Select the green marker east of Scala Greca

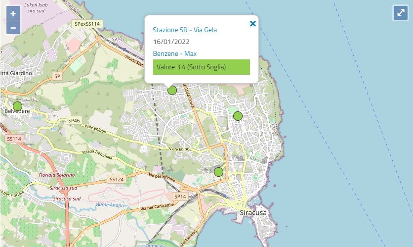click(x=238, y=116)
